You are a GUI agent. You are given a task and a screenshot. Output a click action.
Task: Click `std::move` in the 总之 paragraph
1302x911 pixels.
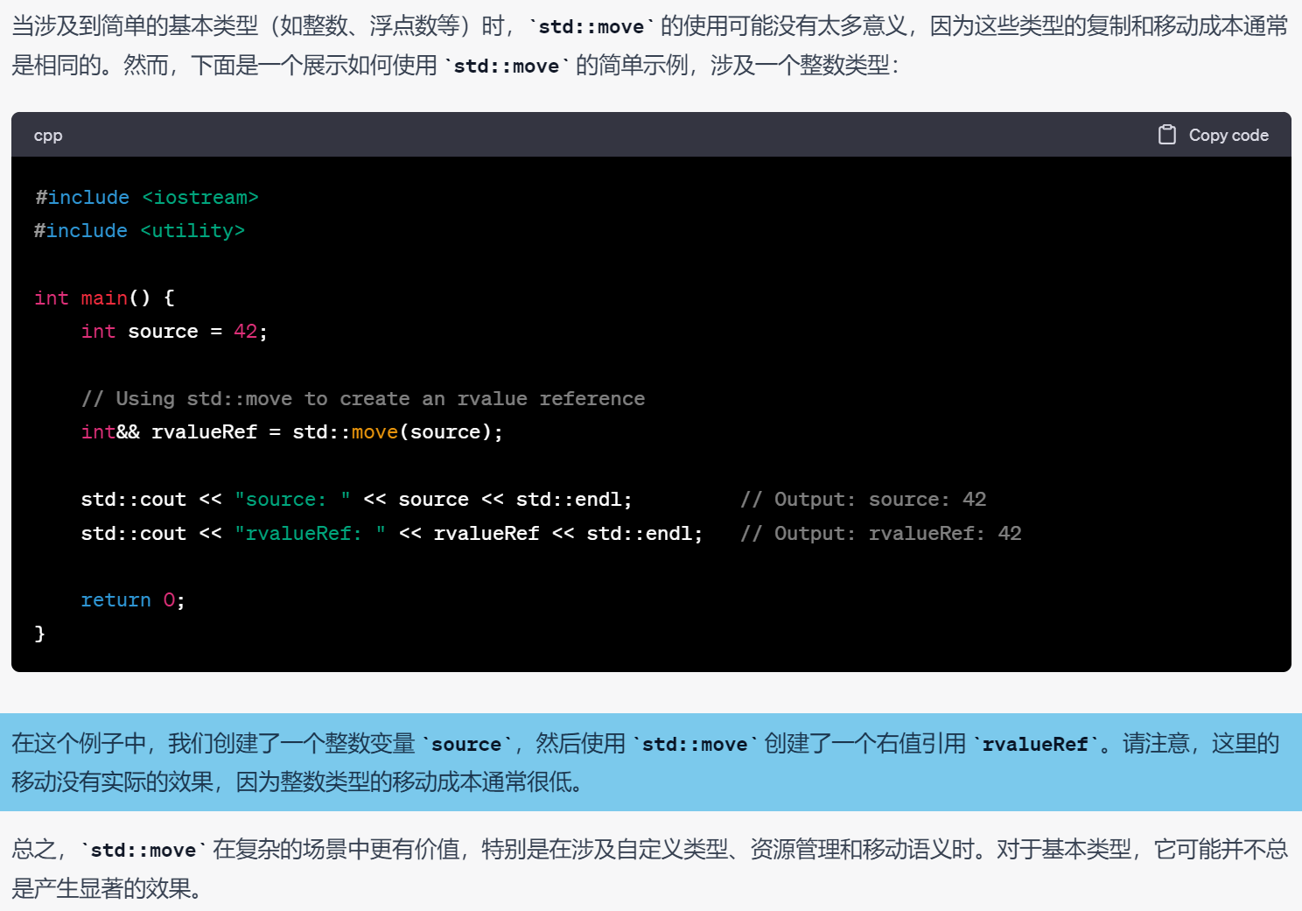pos(143,851)
